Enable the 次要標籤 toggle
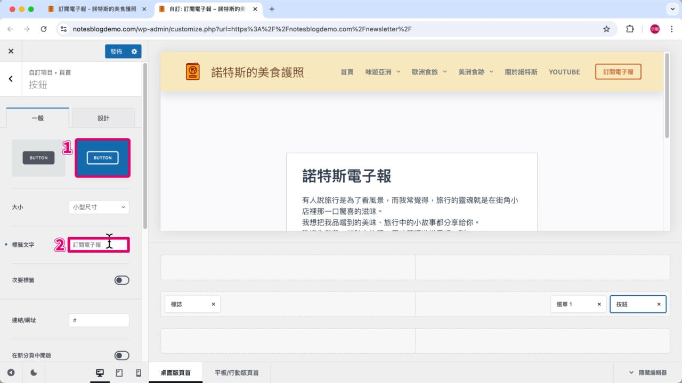 [x=121, y=280]
